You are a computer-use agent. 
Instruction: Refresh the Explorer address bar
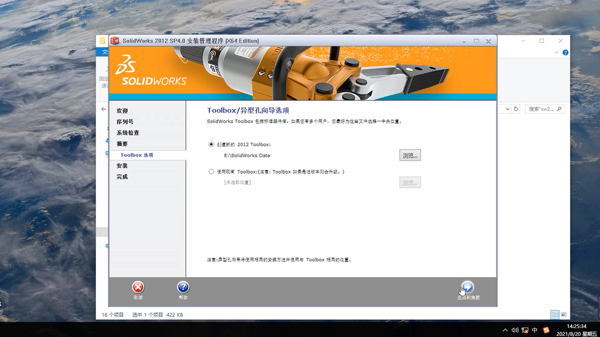(x=516, y=109)
